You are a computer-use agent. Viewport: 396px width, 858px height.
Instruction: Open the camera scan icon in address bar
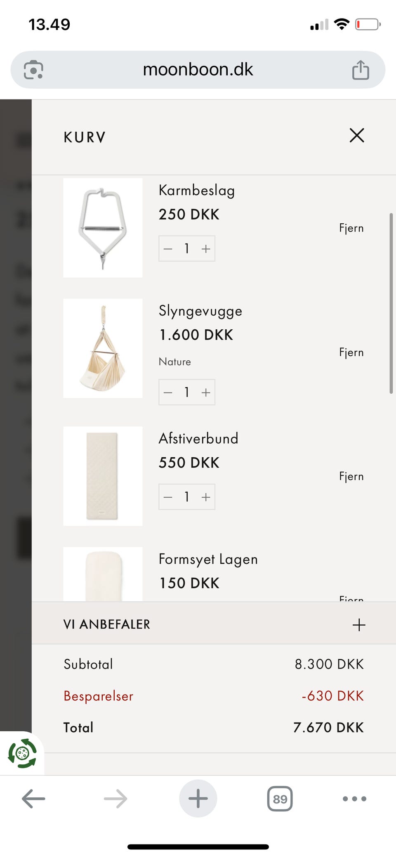pos(33,70)
